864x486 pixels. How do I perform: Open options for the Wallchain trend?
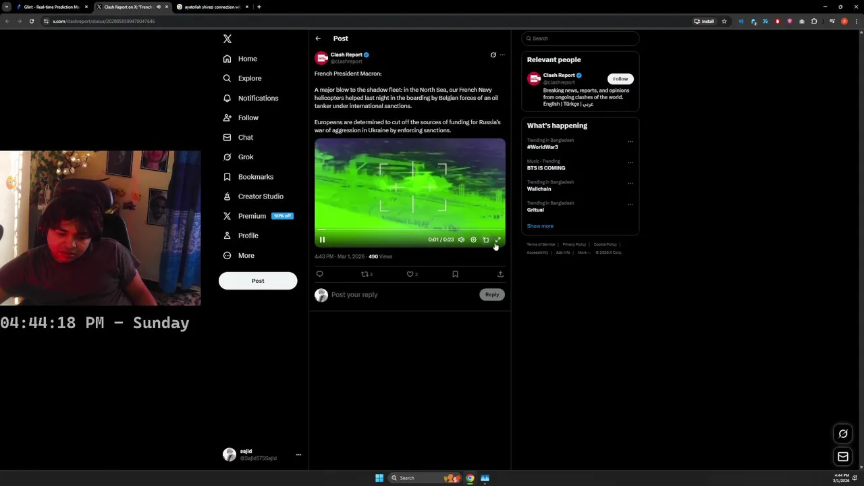tap(630, 184)
